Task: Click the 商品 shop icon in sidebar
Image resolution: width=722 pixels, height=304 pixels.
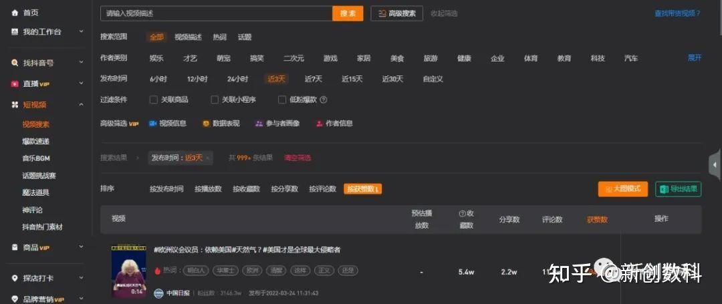Action: [x=15, y=247]
